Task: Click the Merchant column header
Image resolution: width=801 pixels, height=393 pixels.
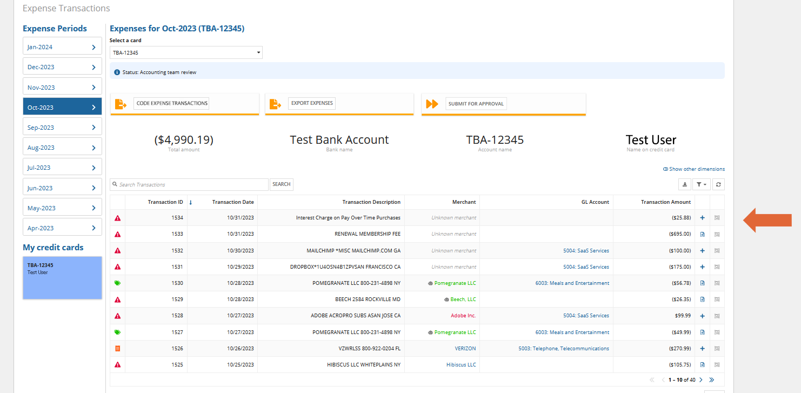Action: pyautogui.click(x=464, y=202)
